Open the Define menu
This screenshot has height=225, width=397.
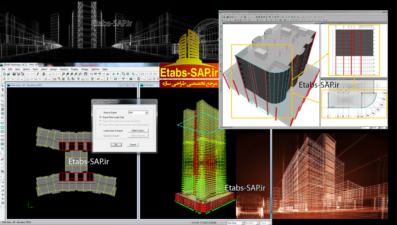27,69
